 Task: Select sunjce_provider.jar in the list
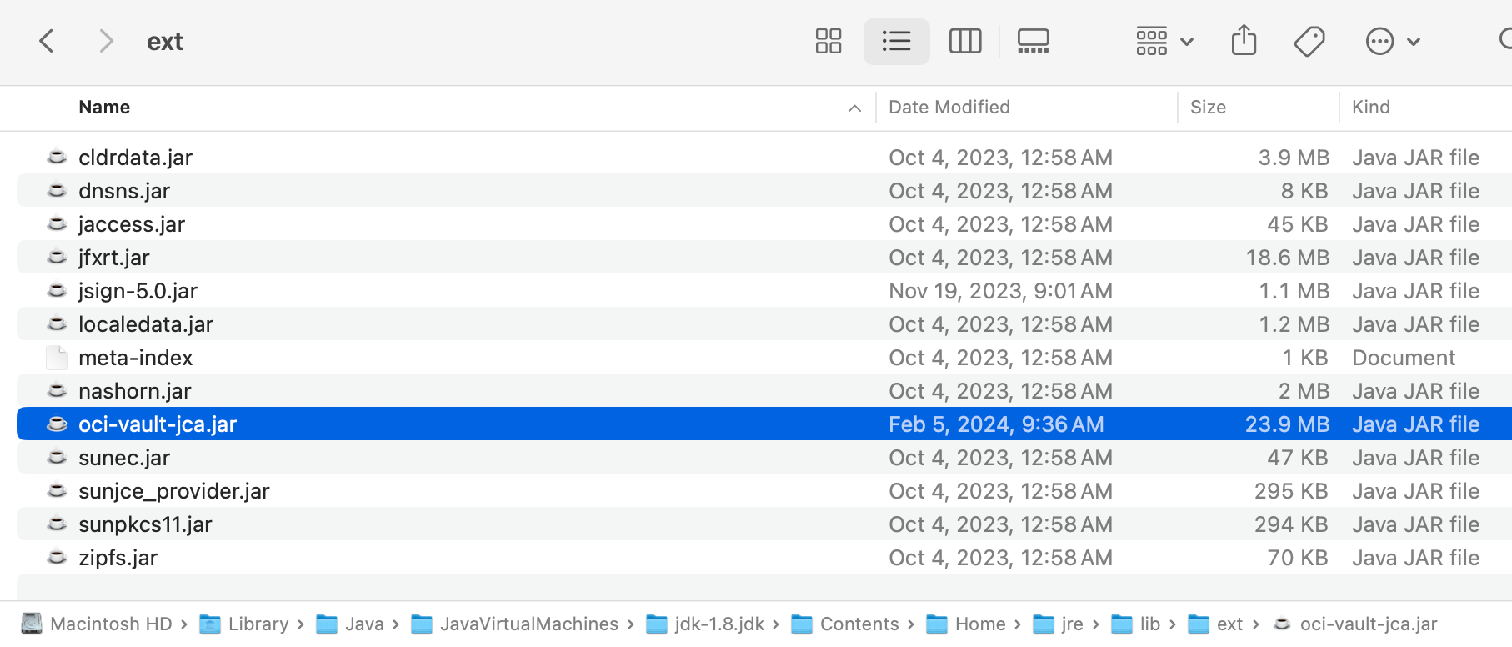[x=173, y=491]
